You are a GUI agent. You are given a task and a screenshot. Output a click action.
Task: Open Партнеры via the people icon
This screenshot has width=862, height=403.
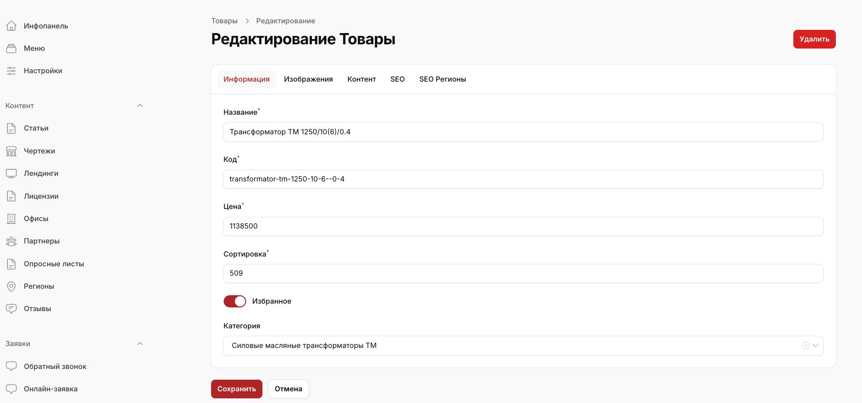11,241
